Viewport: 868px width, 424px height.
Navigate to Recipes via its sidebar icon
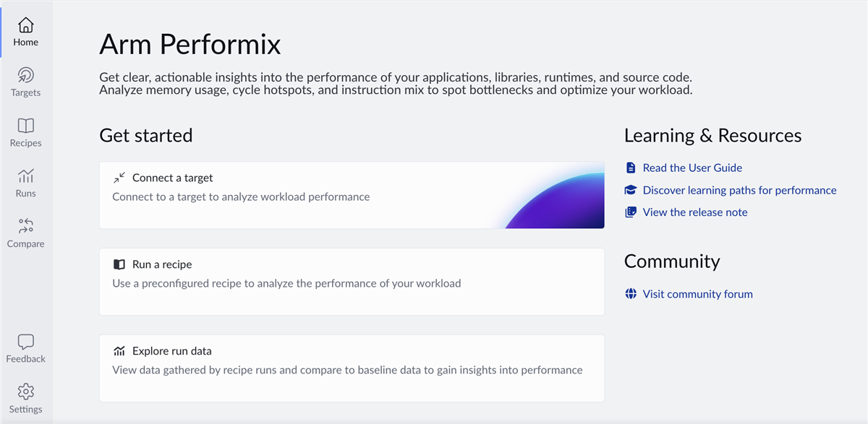coord(25,126)
